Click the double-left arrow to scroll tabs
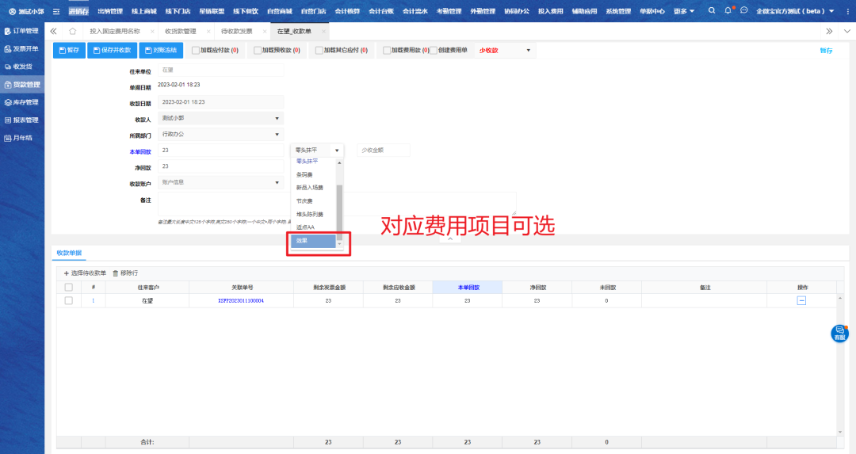This screenshot has width=856, height=454. pos(53,31)
